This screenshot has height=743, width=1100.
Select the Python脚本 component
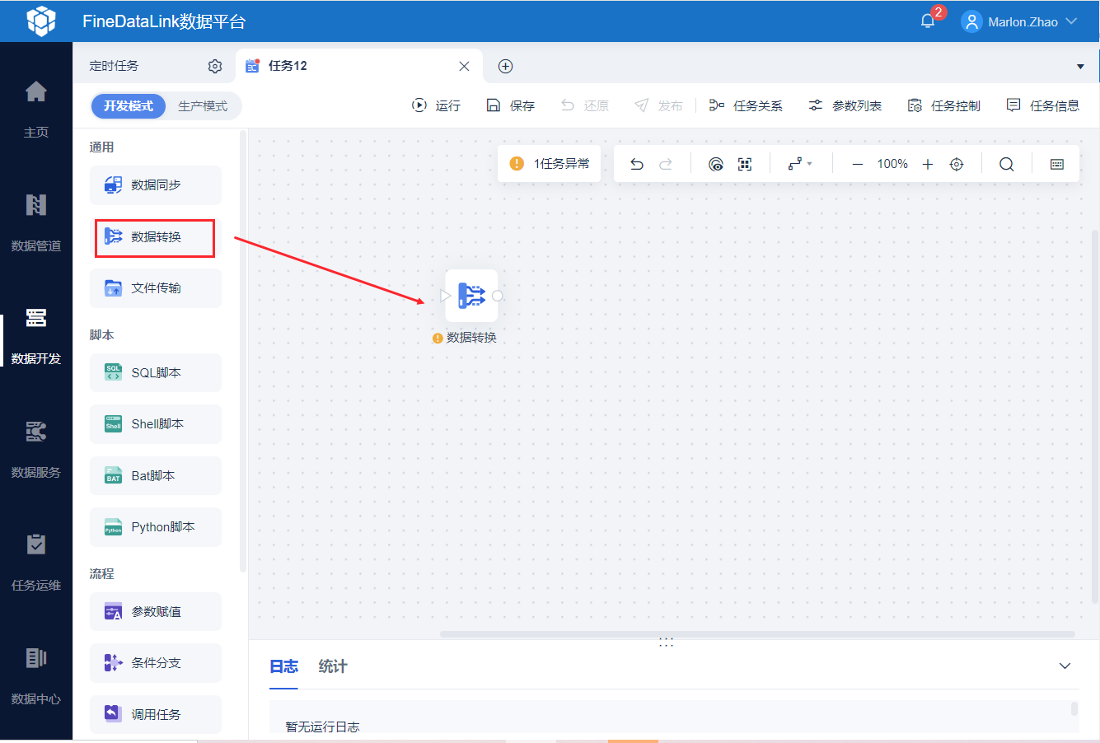coord(156,527)
